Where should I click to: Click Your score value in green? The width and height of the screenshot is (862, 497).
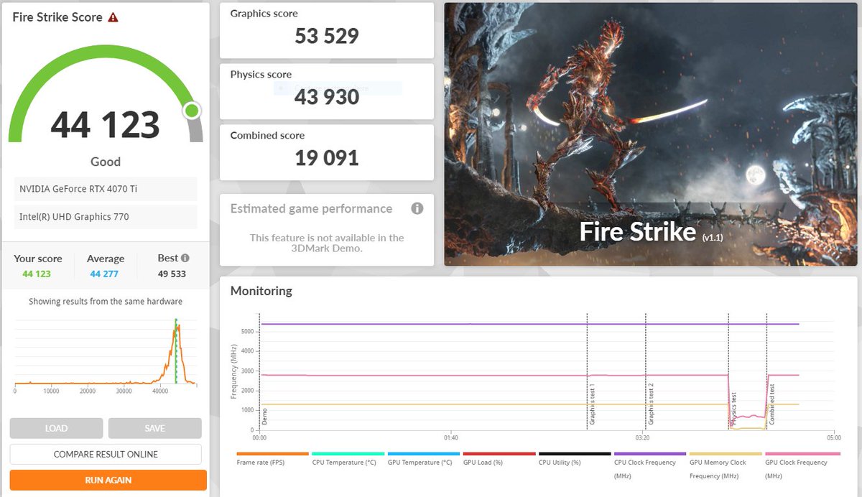(x=37, y=274)
